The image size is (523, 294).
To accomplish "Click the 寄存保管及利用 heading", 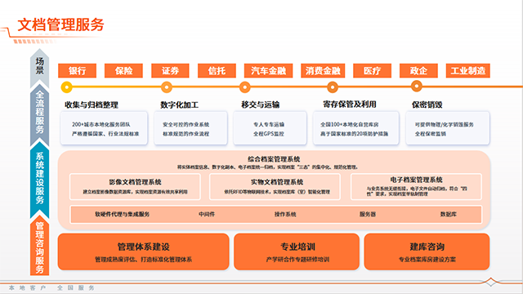I will point(350,105).
